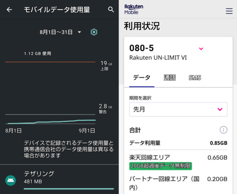Click the データ利用量 label
Screen dimensions: 237x194
click(x=145, y=143)
